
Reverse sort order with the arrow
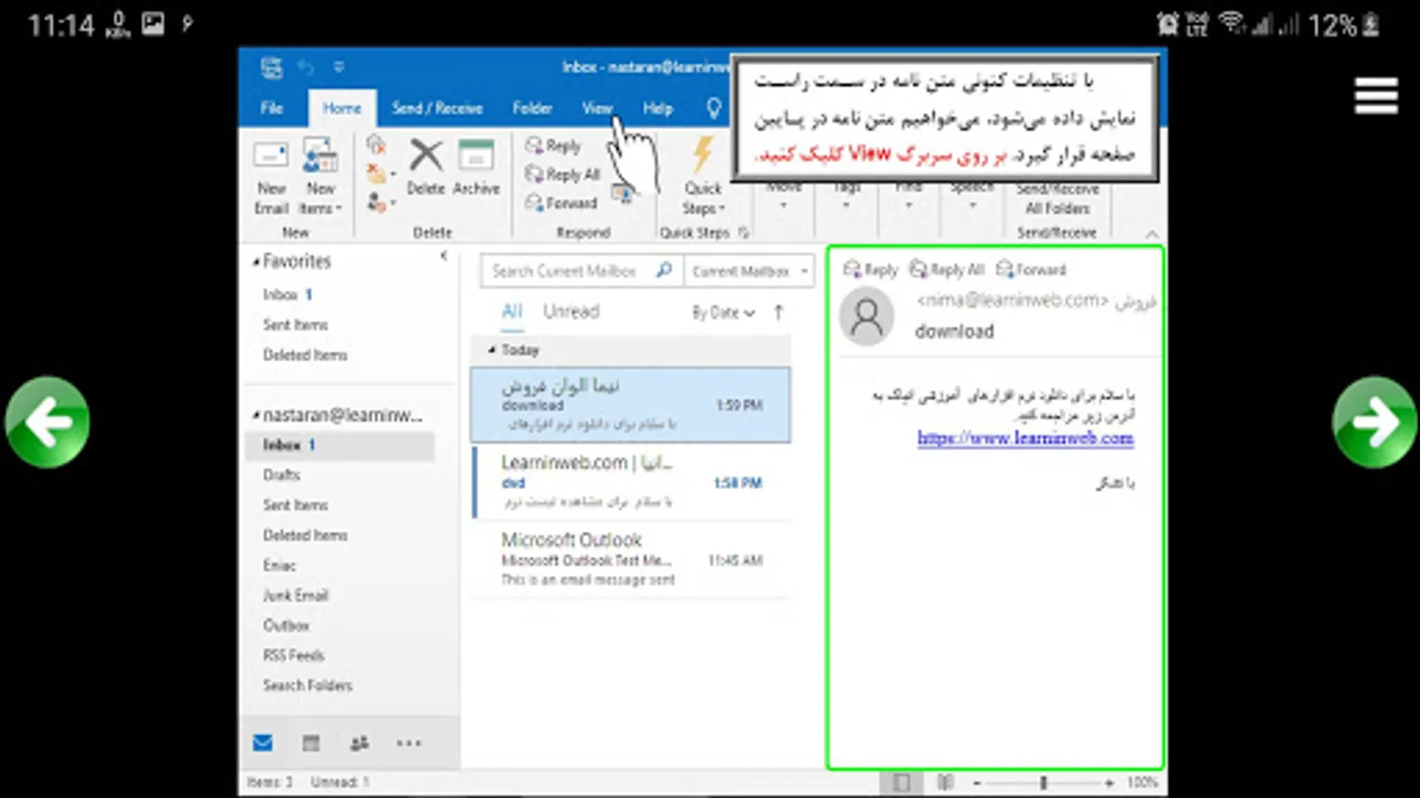(778, 312)
